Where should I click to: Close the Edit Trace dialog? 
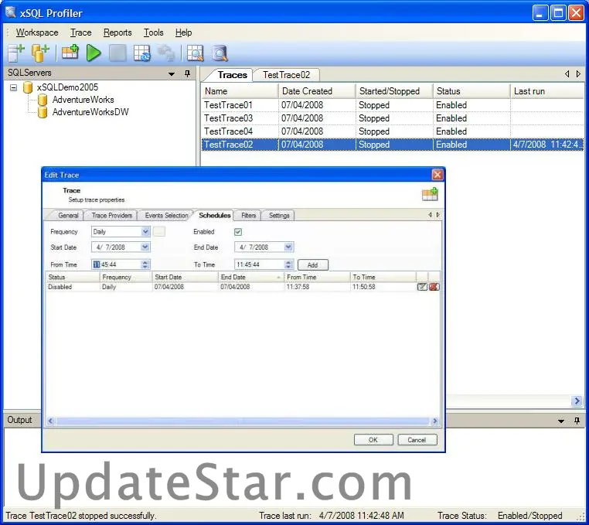(437, 175)
